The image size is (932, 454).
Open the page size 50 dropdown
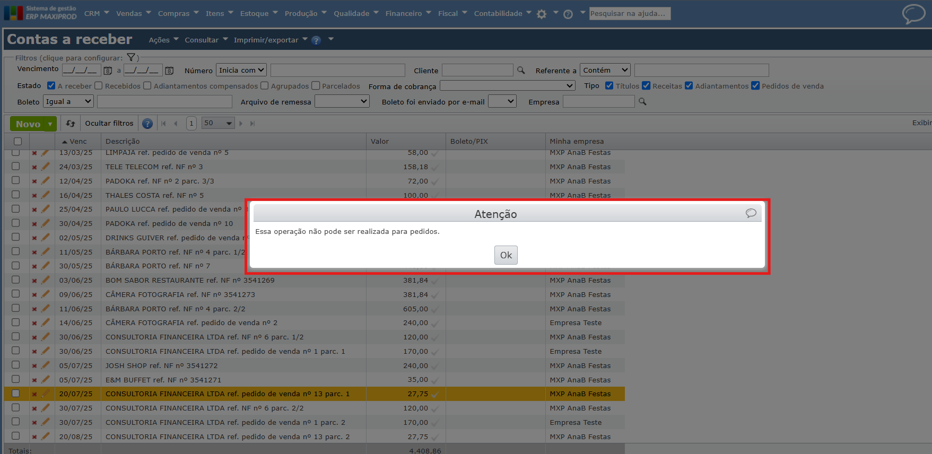(218, 123)
